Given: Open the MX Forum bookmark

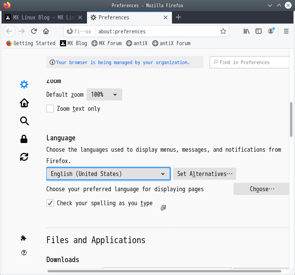Looking at the screenshot, I should pos(106,43).
